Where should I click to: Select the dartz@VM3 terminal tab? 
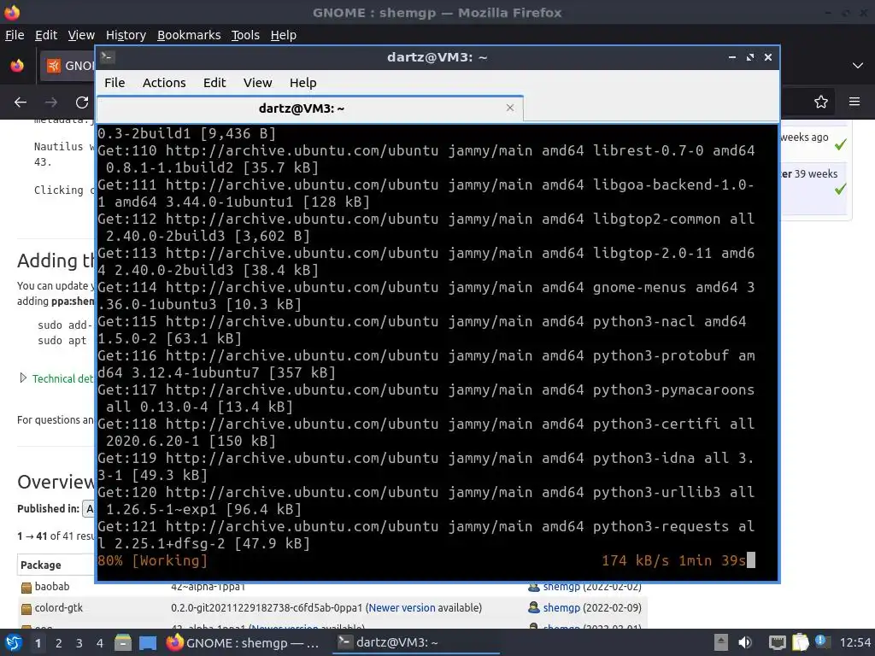pos(309,108)
